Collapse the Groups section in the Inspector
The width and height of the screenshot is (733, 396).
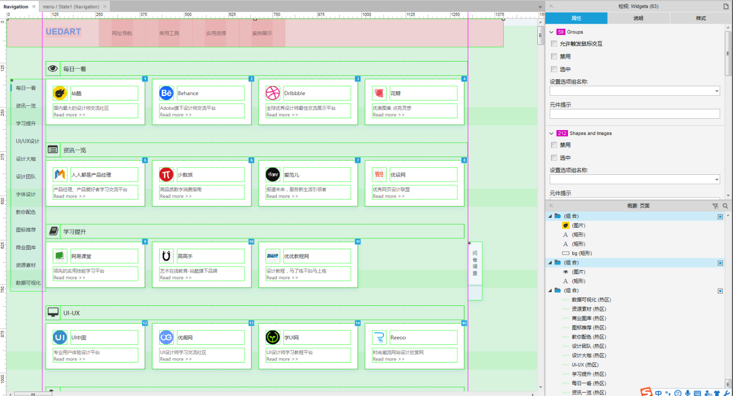pyautogui.click(x=552, y=32)
